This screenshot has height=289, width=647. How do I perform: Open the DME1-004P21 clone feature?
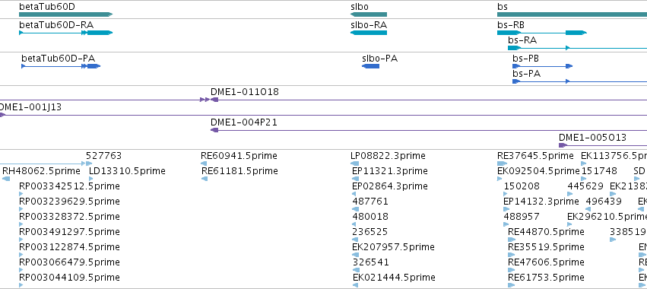429,130
